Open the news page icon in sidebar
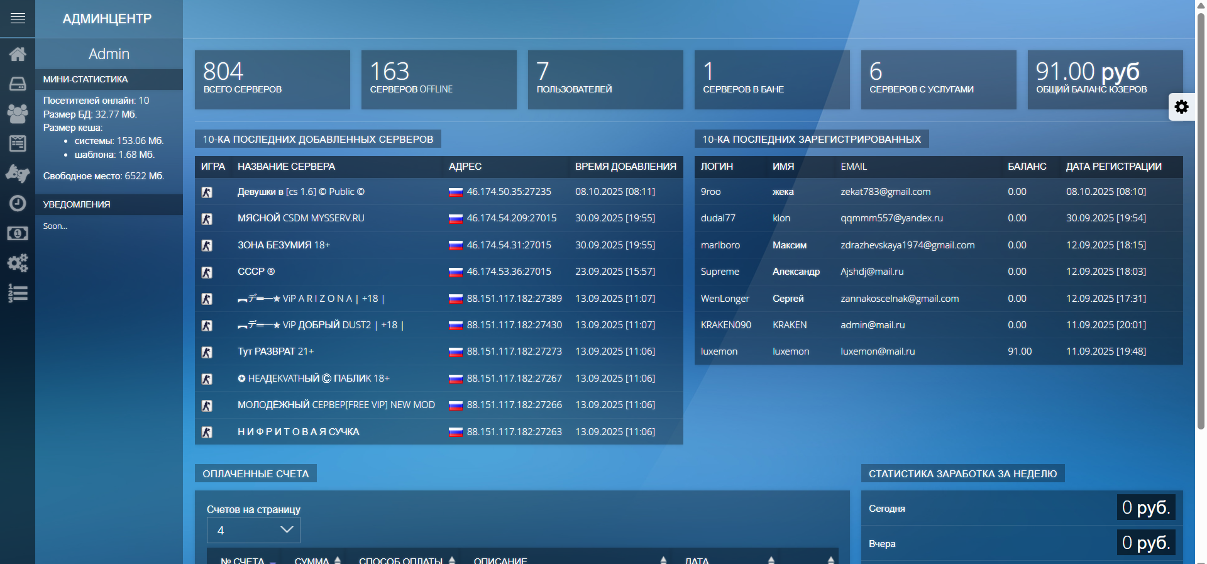This screenshot has height=564, width=1207. point(18,143)
